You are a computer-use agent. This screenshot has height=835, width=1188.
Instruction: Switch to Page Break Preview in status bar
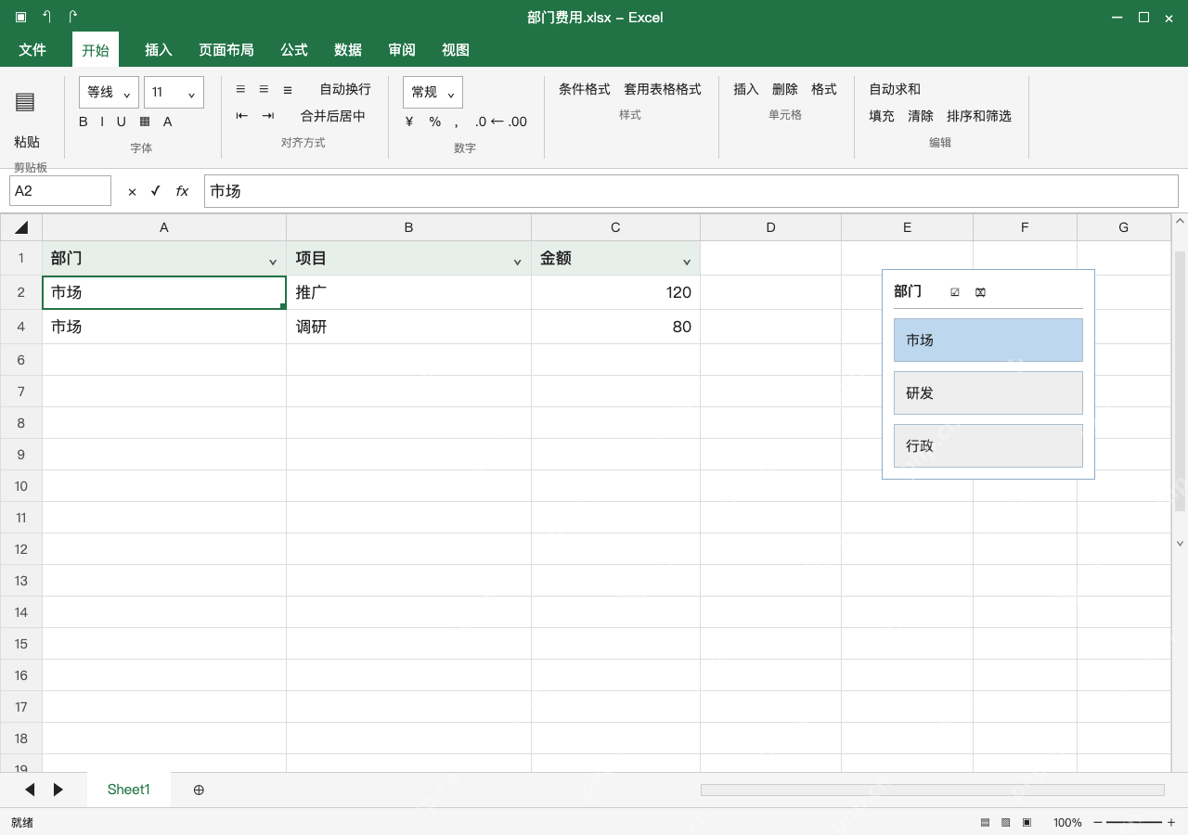click(x=1027, y=822)
